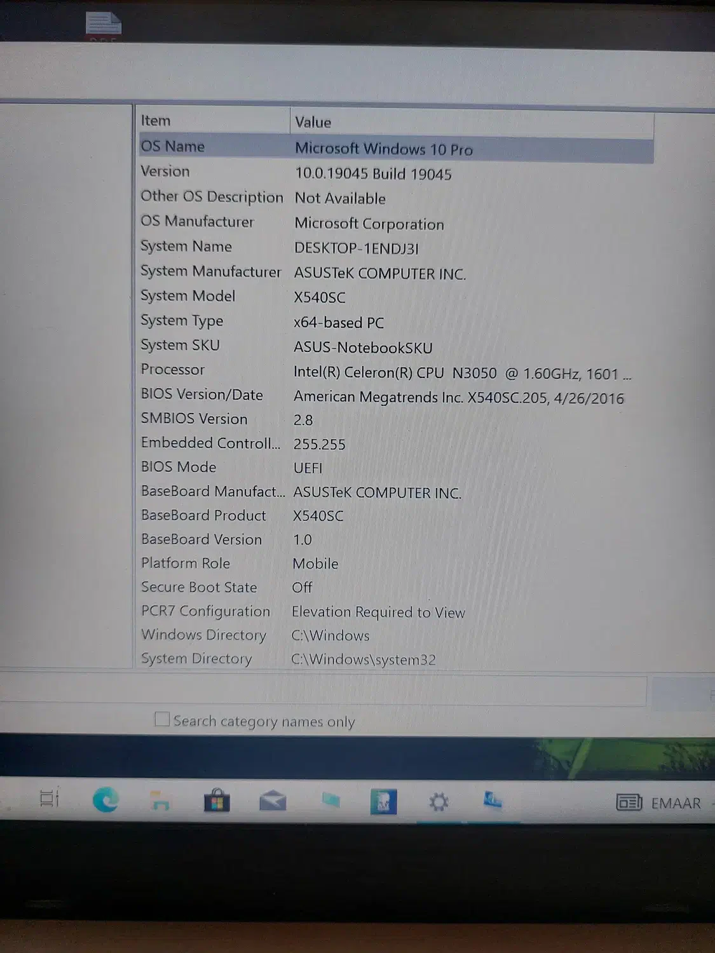Click the '255.255' value

319,445
